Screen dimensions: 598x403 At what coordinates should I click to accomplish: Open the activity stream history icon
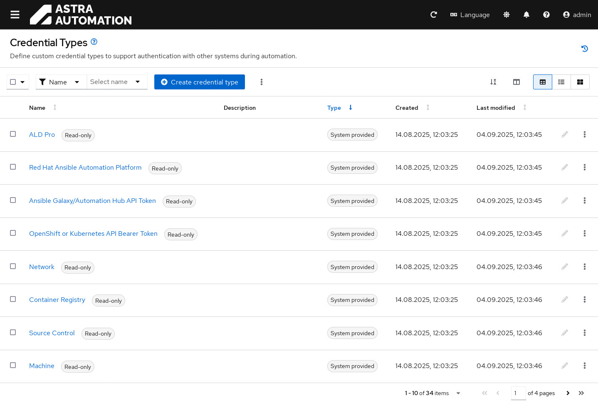tap(584, 49)
